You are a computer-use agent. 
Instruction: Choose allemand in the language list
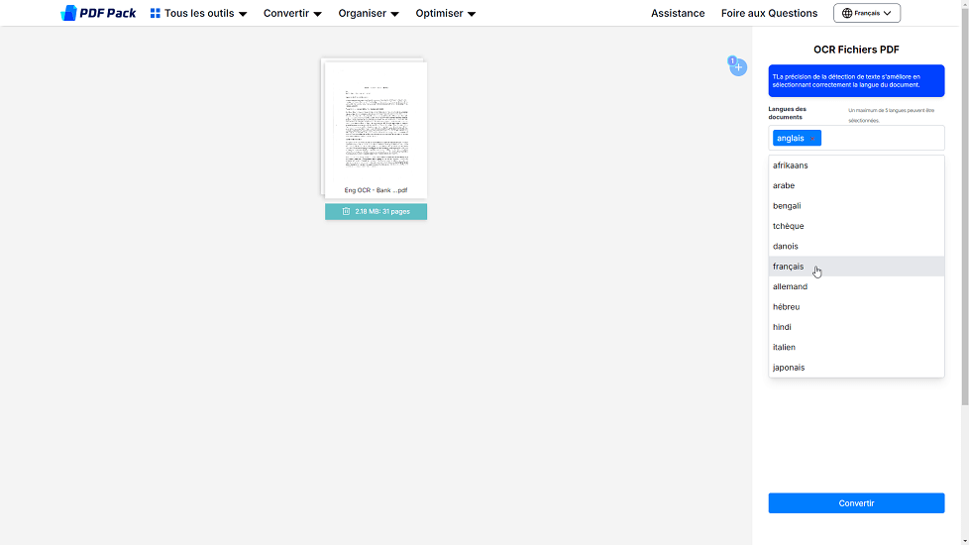[790, 286]
